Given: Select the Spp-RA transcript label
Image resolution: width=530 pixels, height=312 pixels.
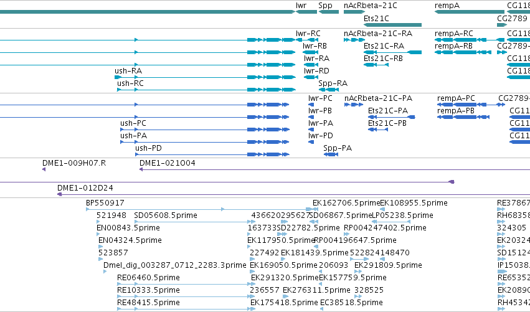Looking at the screenshot, I should pos(333,83).
